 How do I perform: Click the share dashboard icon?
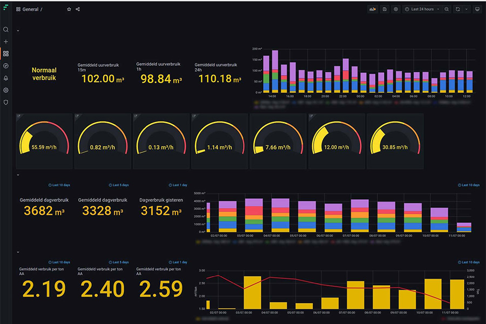(78, 10)
